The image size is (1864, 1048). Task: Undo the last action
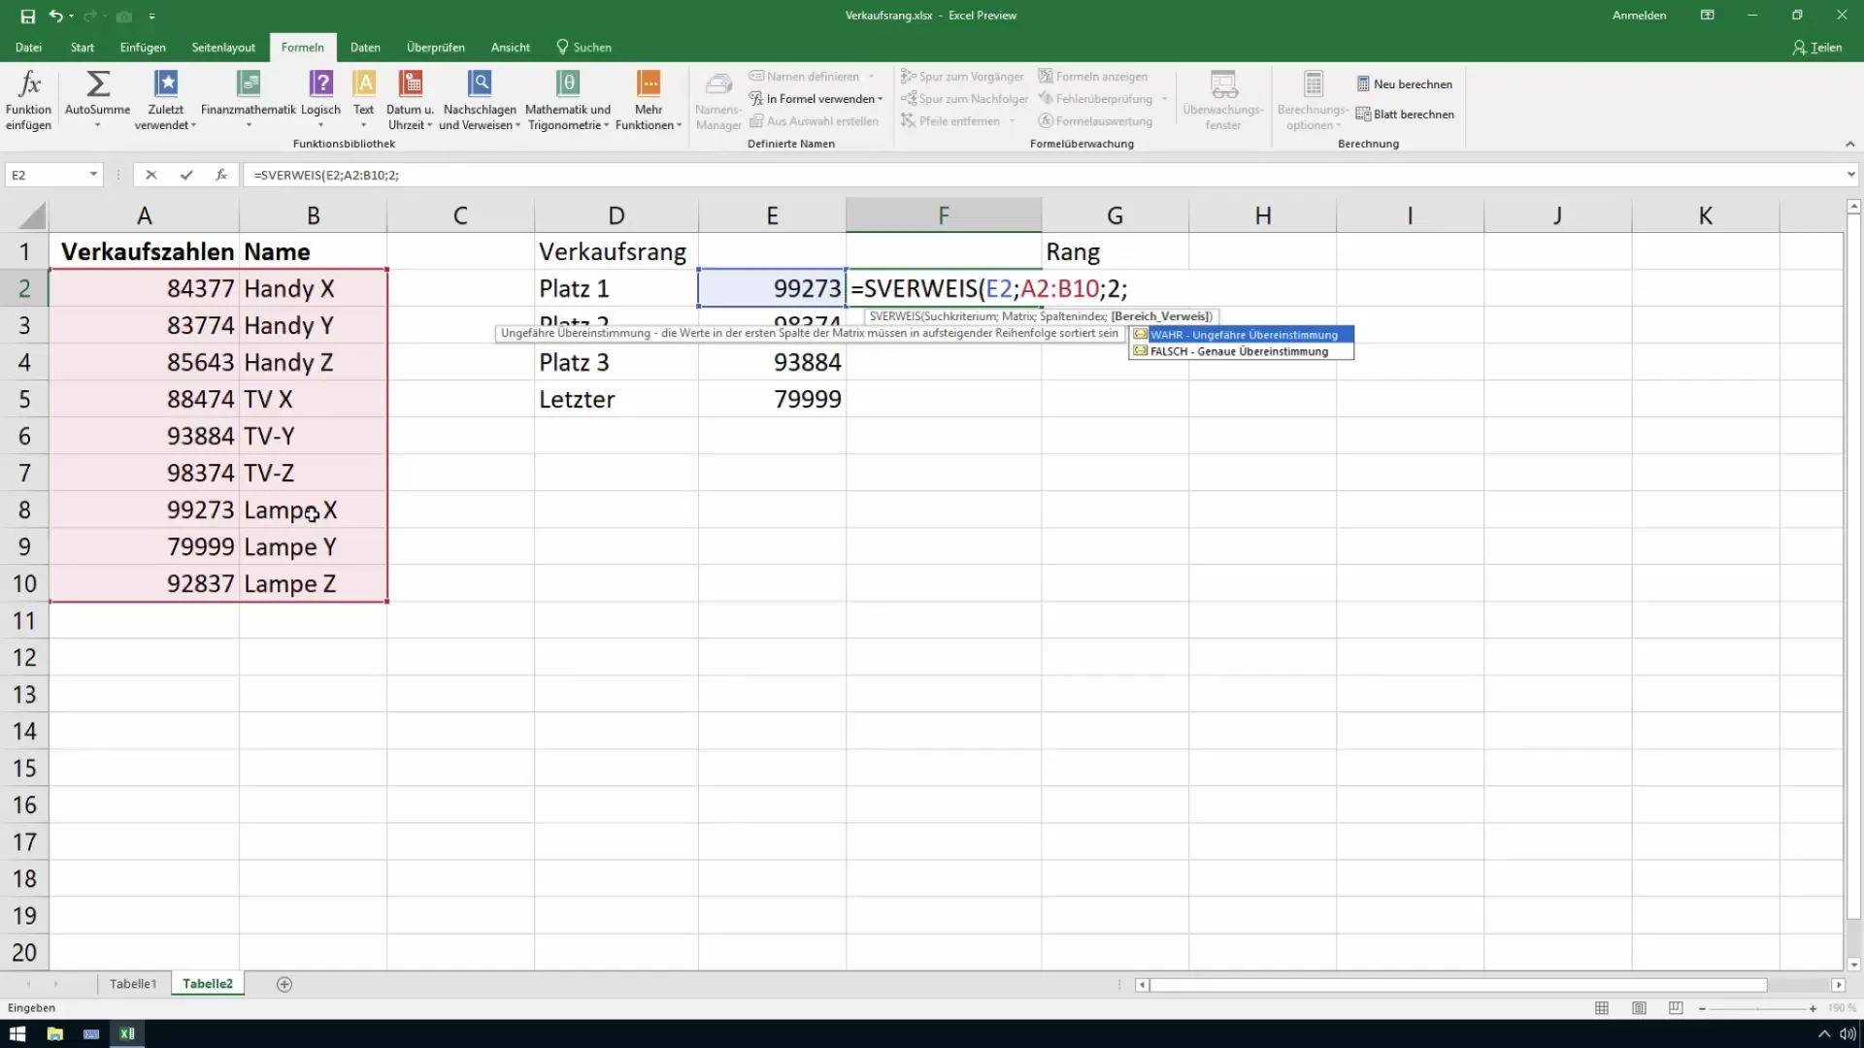point(56,16)
